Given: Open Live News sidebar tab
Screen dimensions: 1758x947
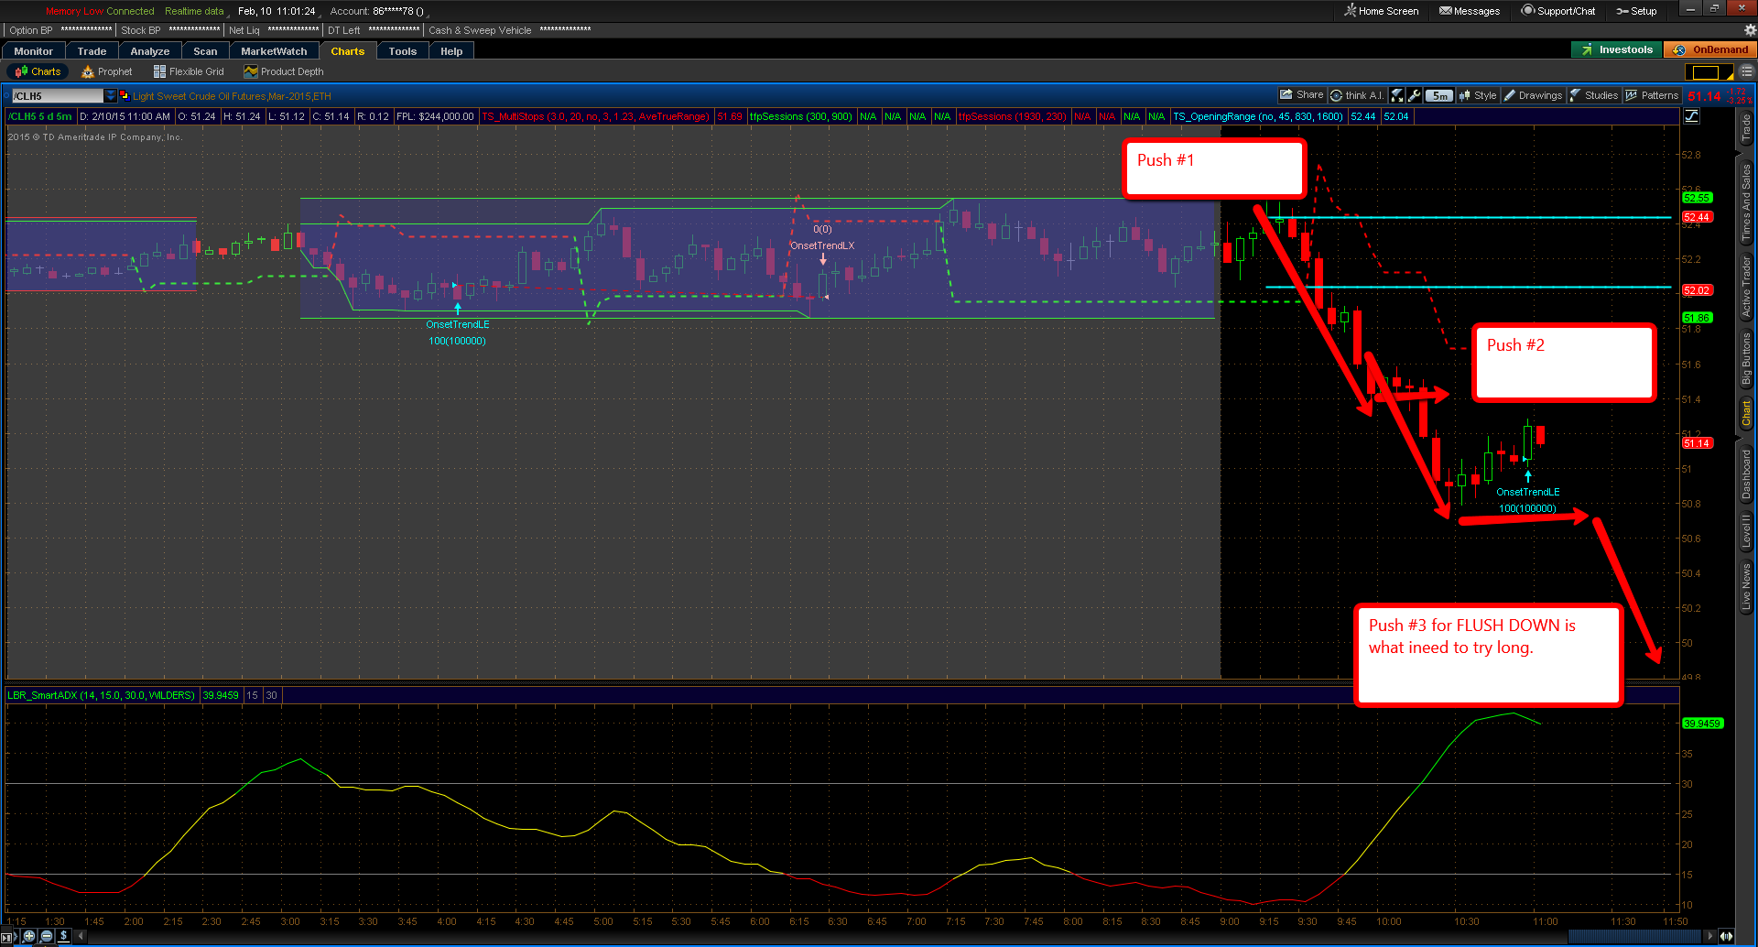Looking at the screenshot, I should point(1746,587).
